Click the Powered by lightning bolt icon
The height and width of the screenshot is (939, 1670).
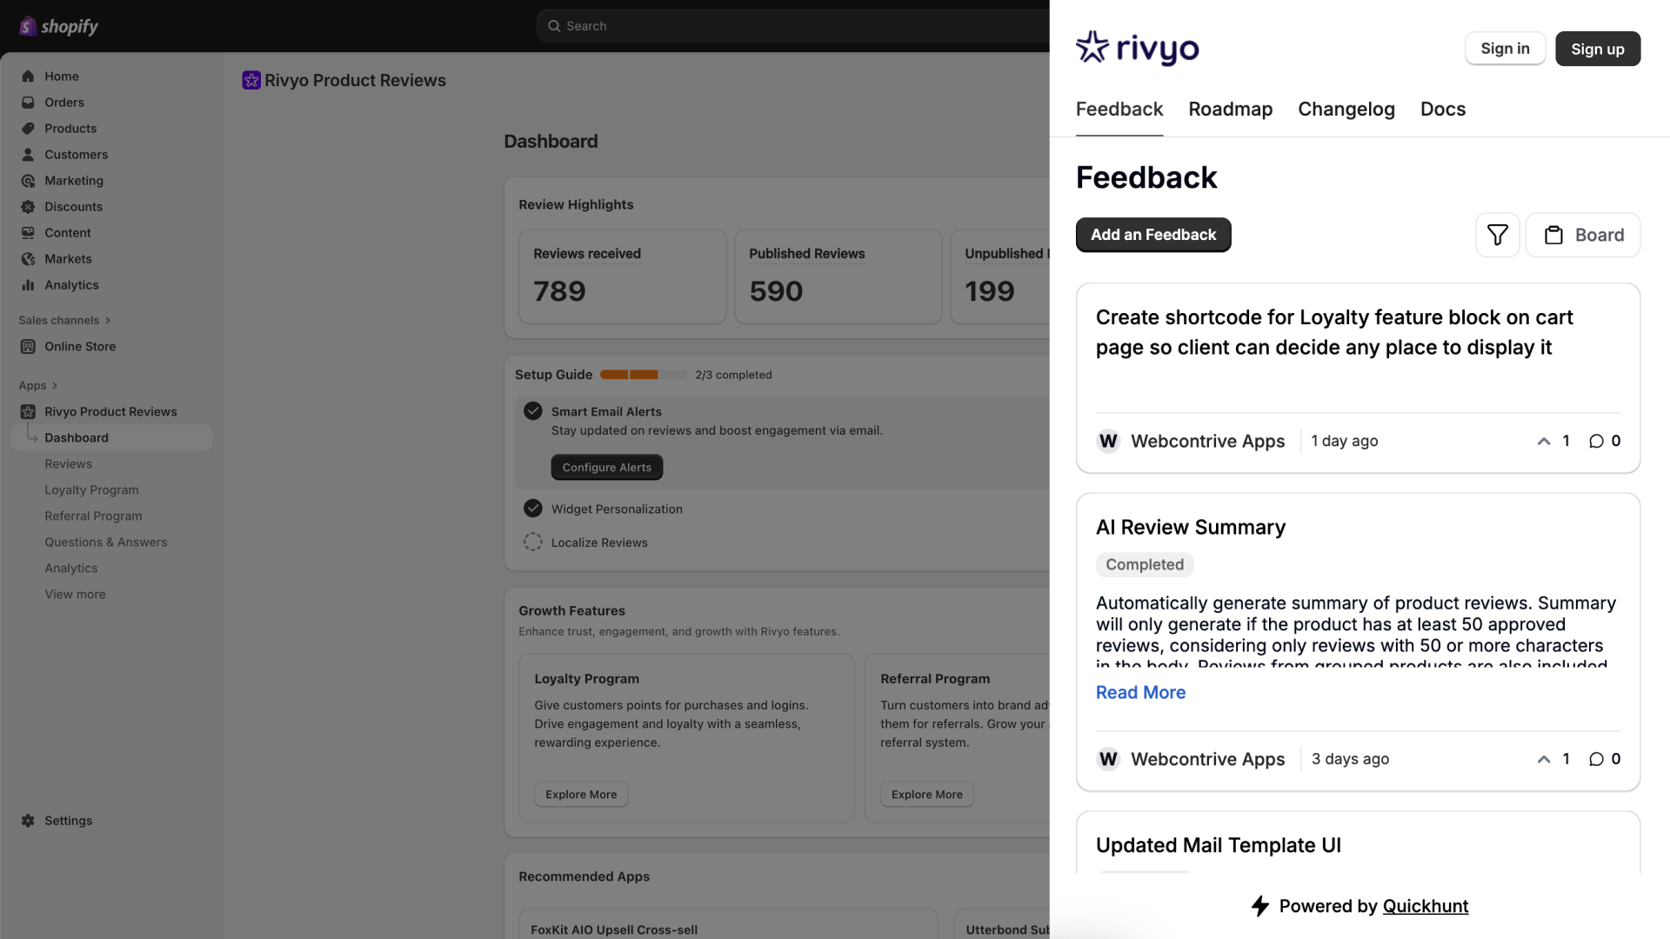[1260, 906]
